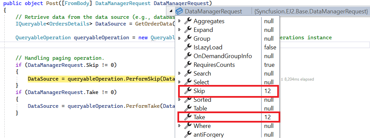Click the wrench icon beside IsLazyLoad
This screenshot has height=138, width=370.
[x=188, y=47]
